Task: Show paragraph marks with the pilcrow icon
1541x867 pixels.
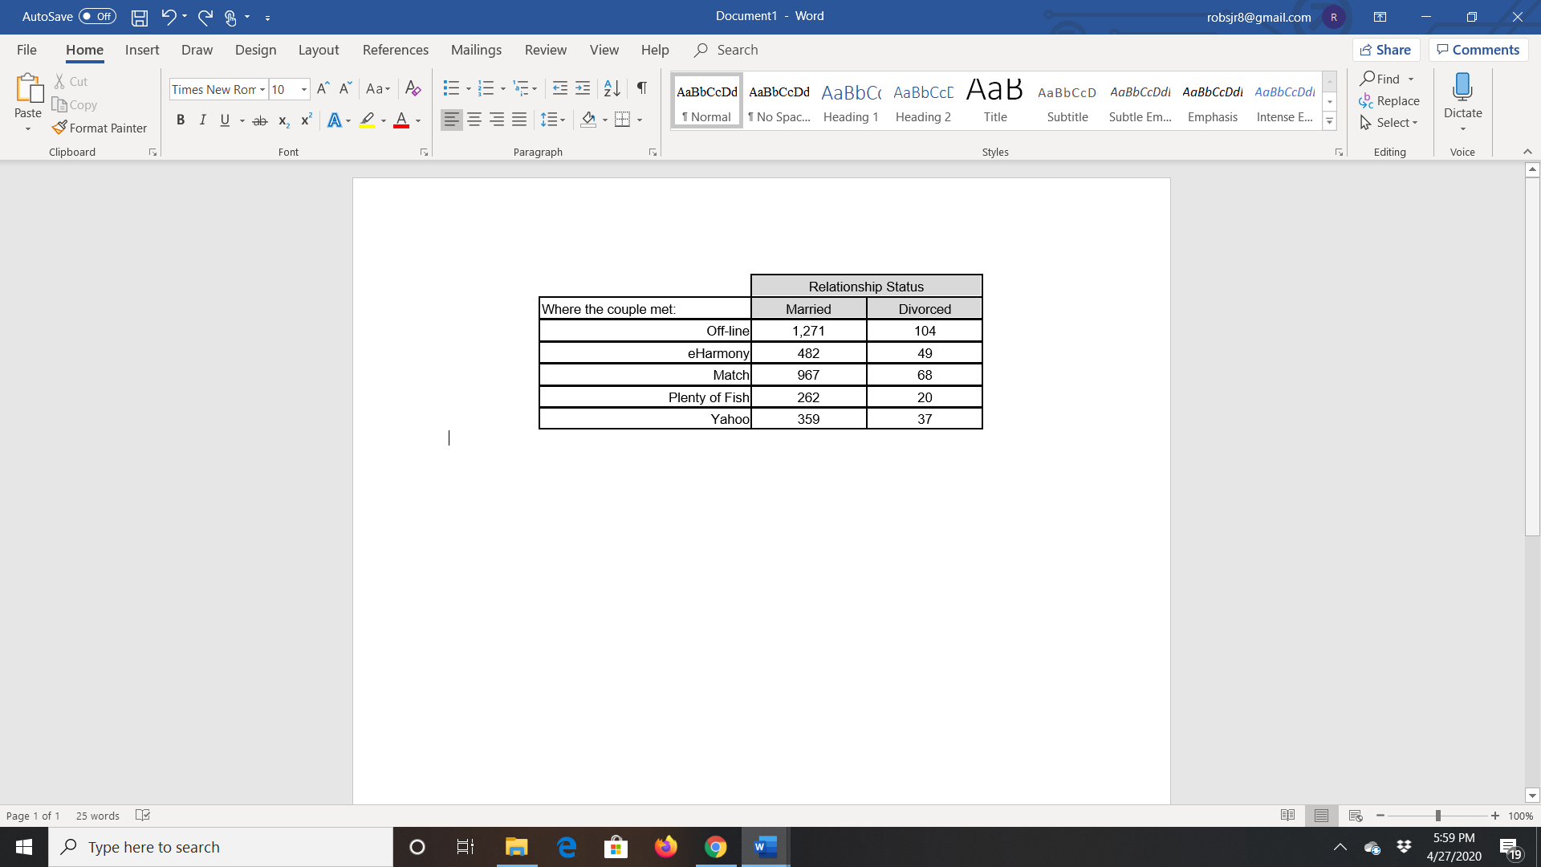Action: [640, 88]
